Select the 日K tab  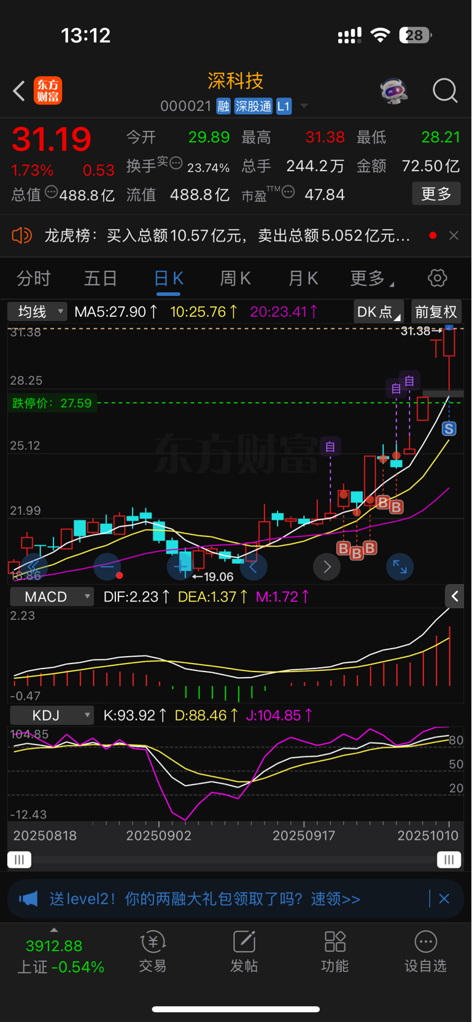pos(169,279)
